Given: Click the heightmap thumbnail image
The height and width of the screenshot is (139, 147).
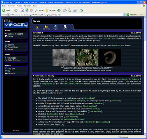Looking at the screenshot, I should (x=64, y=57).
